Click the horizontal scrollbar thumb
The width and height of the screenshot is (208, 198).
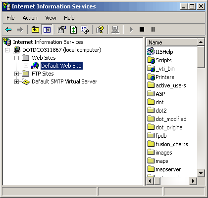tap(157, 181)
